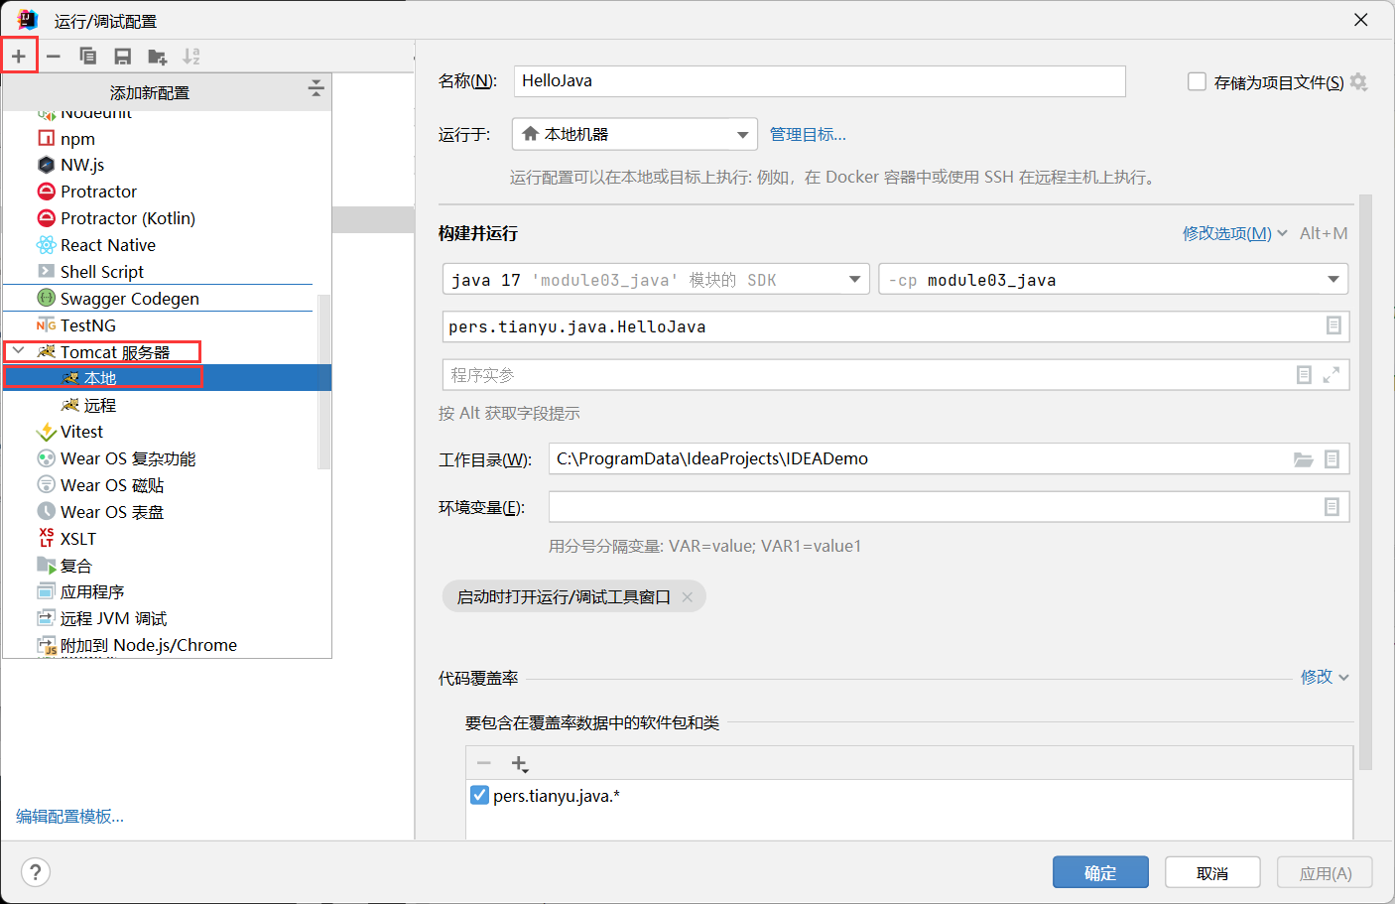Viewport: 1395px width, 904px height.
Task: Click the Sort Configurations alphabetically icon
Action: (191, 57)
